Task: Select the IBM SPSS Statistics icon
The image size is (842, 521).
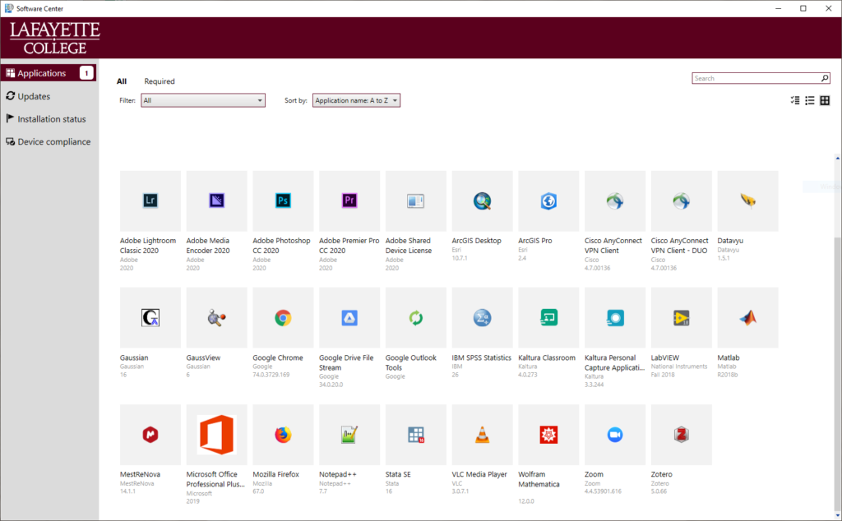Action: coord(481,317)
